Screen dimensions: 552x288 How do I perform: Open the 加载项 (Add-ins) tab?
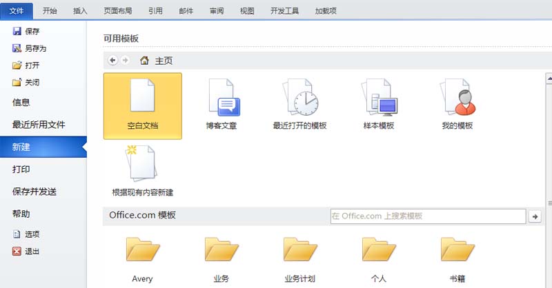tap(326, 11)
